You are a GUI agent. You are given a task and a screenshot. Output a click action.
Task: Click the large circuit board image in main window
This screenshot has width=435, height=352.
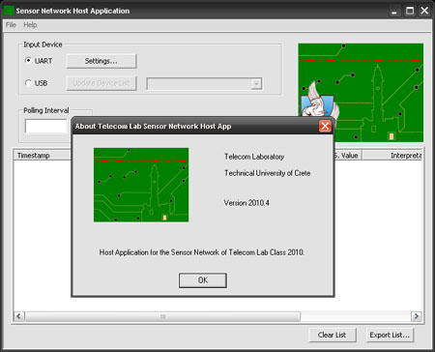coord(361,93)
